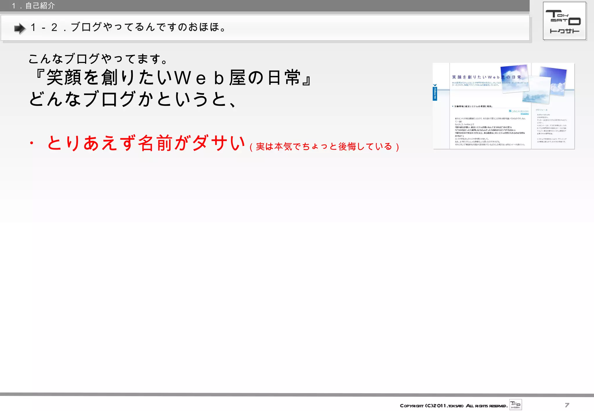Open the blog screenshot thumbnail

504,106
